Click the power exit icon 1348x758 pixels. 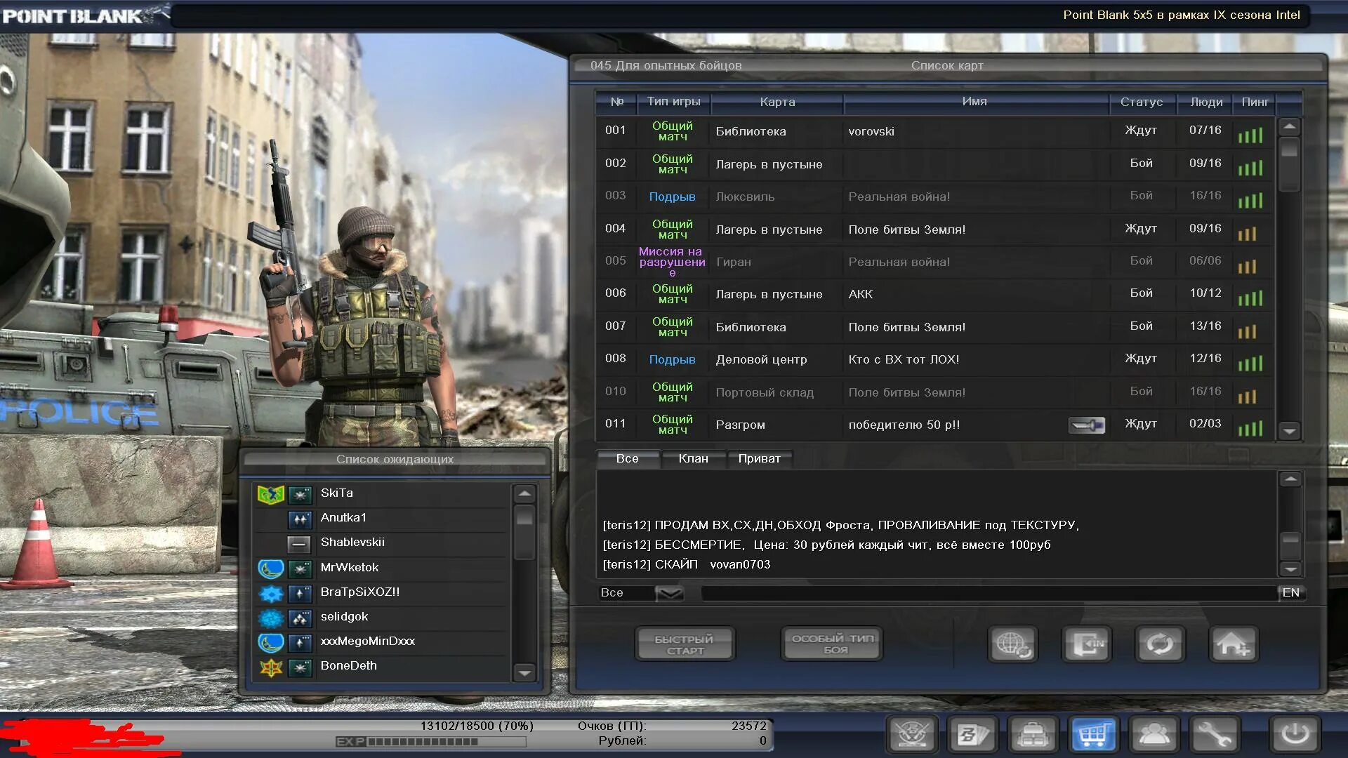coord(1295,735)
